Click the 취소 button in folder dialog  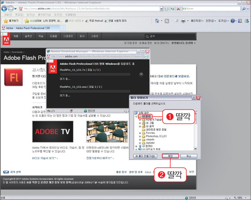click(x=189, y=156)
